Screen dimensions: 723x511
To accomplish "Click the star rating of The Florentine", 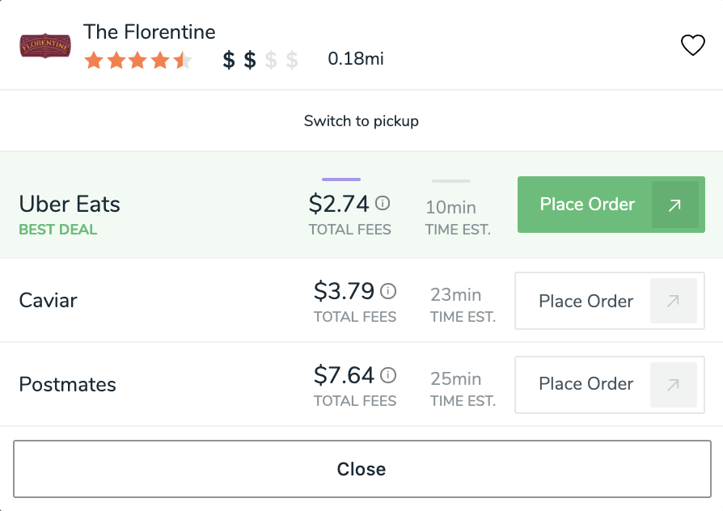I will point(138,61).
